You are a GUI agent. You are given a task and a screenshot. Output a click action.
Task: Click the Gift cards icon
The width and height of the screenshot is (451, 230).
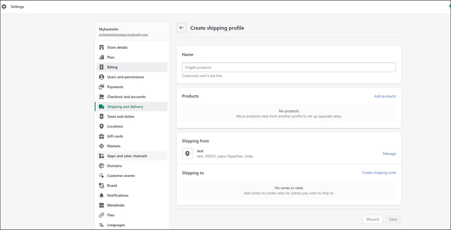(101, 136)
